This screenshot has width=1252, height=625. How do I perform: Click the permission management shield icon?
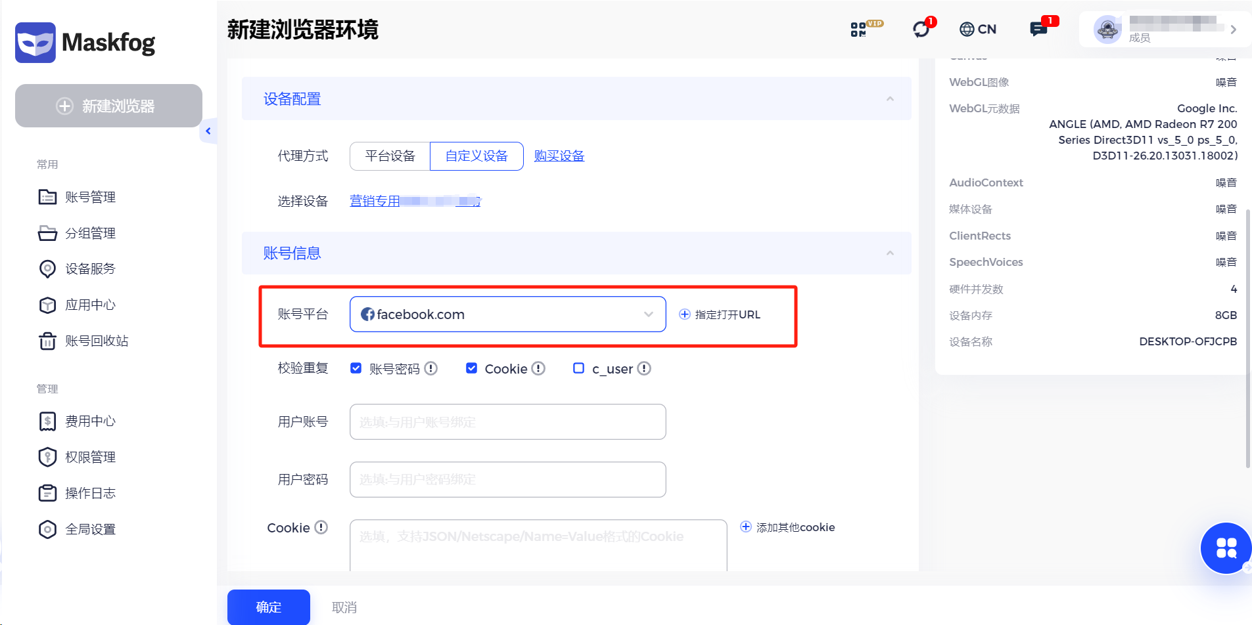pyautogui.click(x=47, y=457)
